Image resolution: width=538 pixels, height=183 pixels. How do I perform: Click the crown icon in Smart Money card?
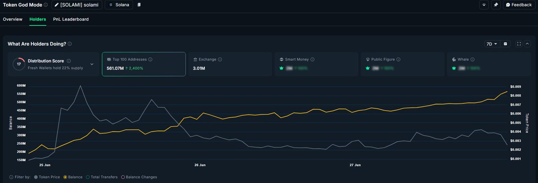(x=282, y=68)
